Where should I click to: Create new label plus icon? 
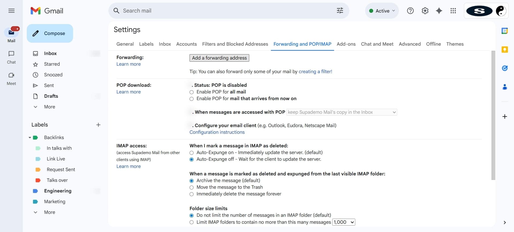pos(98,125)
